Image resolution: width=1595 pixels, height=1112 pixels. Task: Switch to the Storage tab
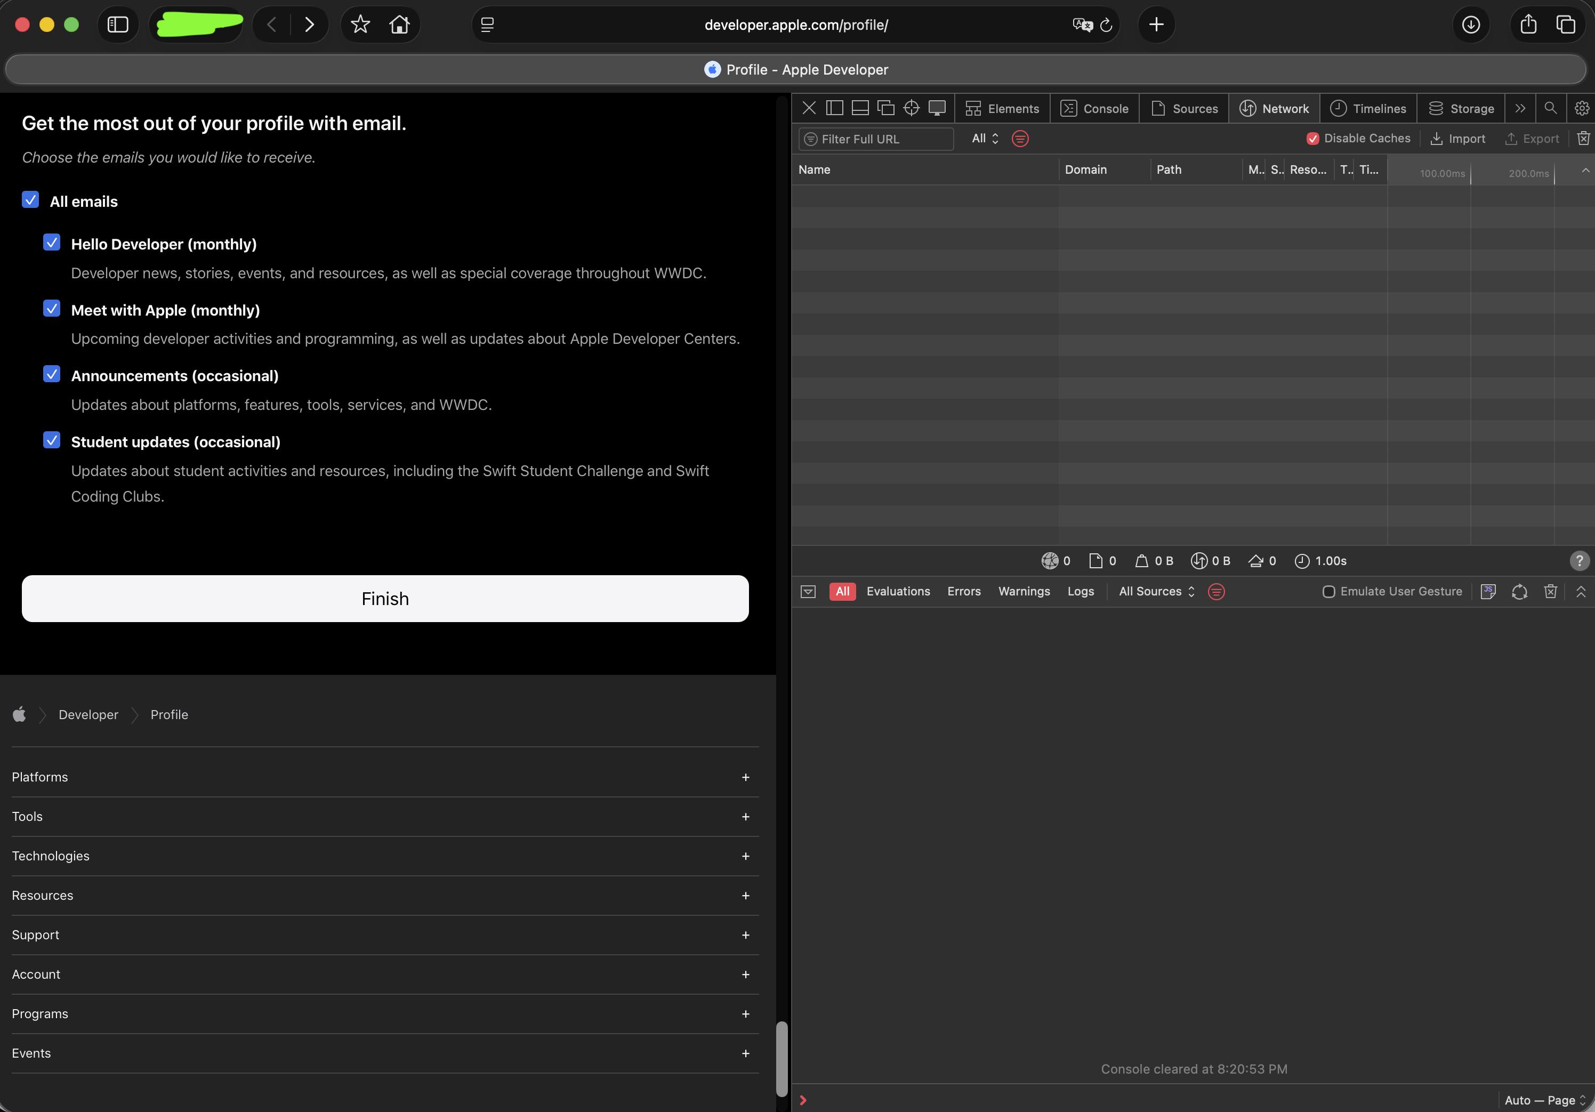(1461, 108)
